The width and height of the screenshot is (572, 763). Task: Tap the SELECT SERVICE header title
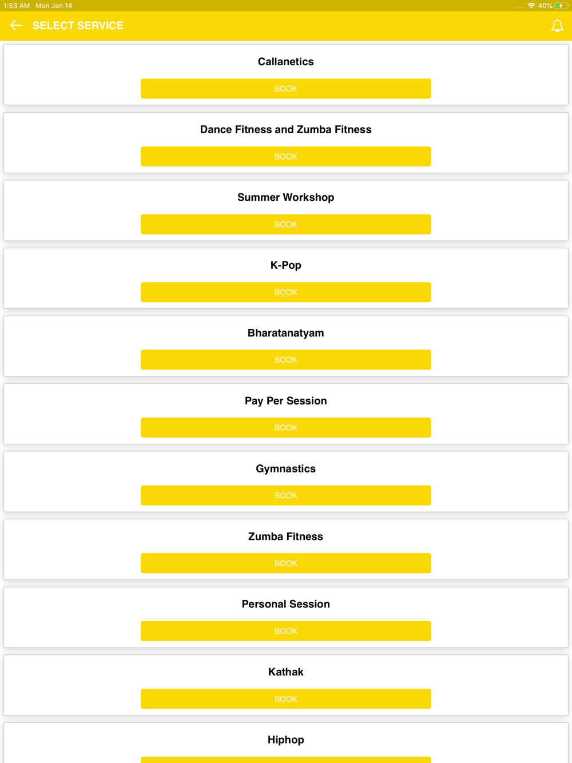[x=78, y=26]
